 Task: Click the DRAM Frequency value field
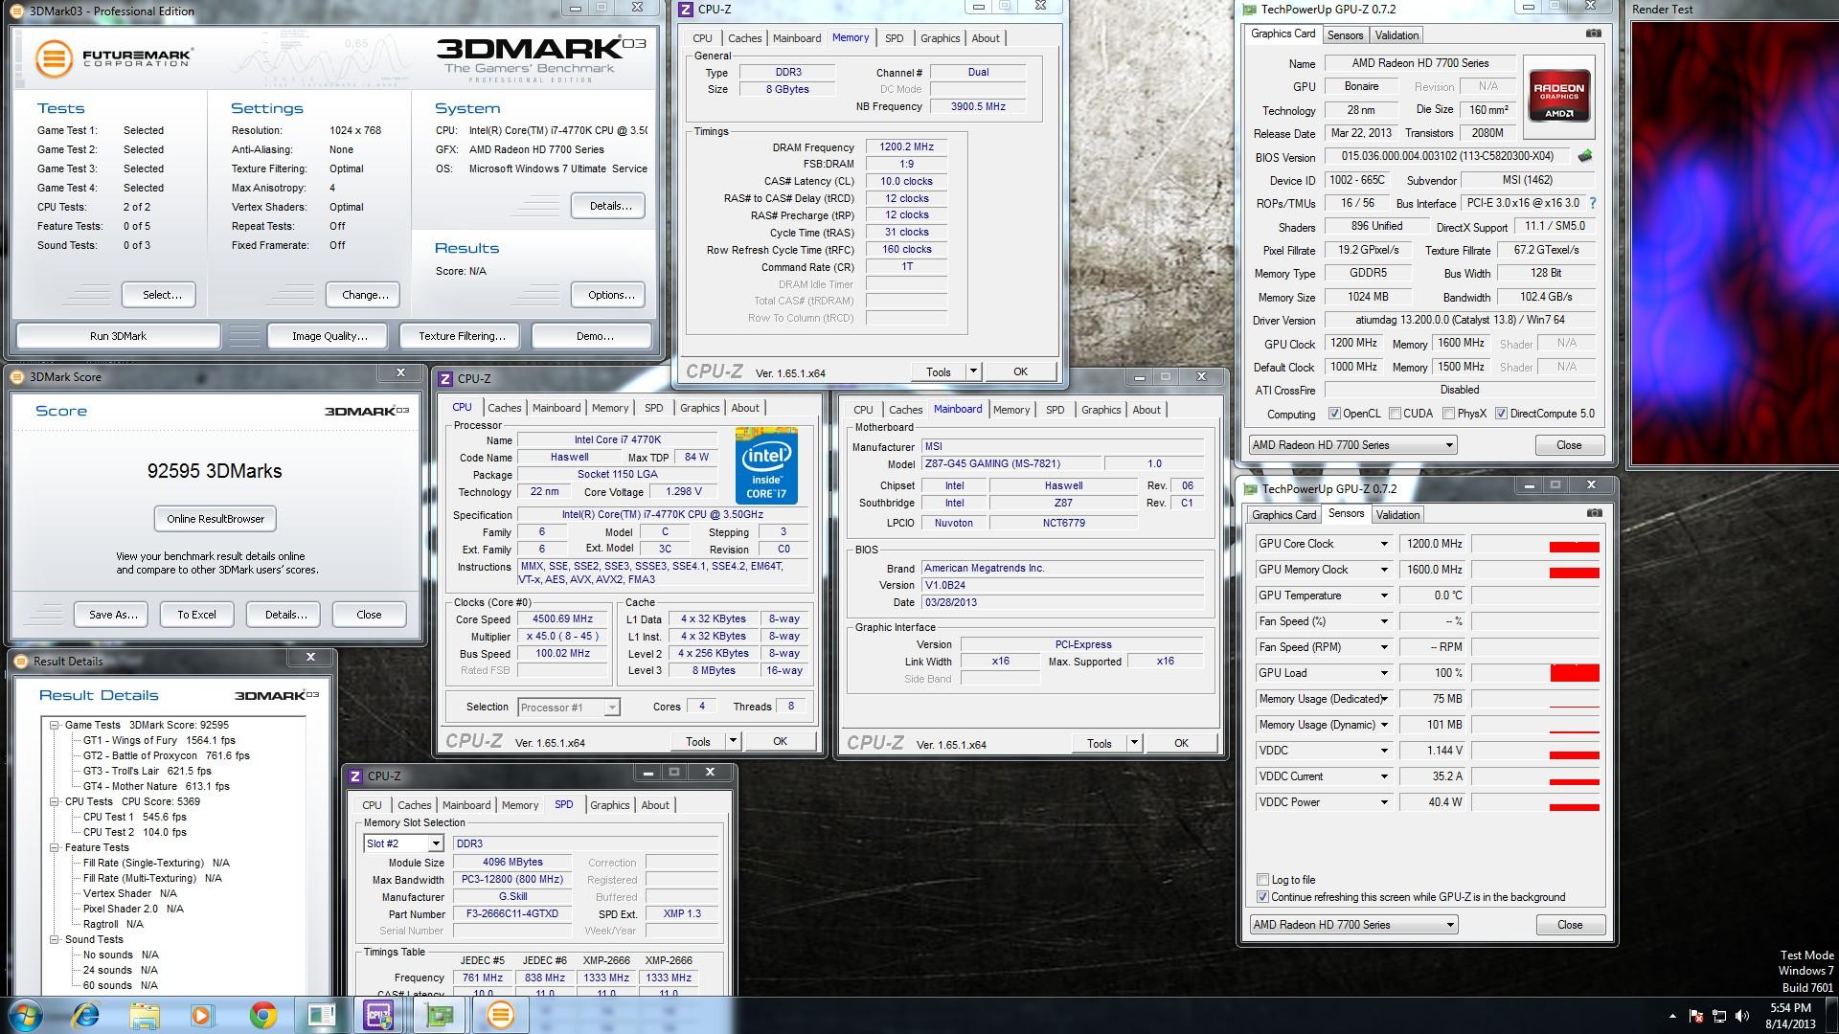(x=906, y=146)
